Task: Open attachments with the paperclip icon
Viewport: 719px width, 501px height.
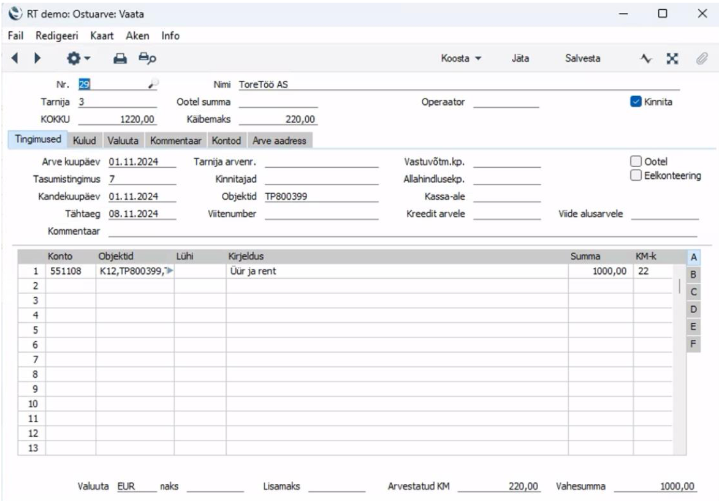Action: (701, 59)
